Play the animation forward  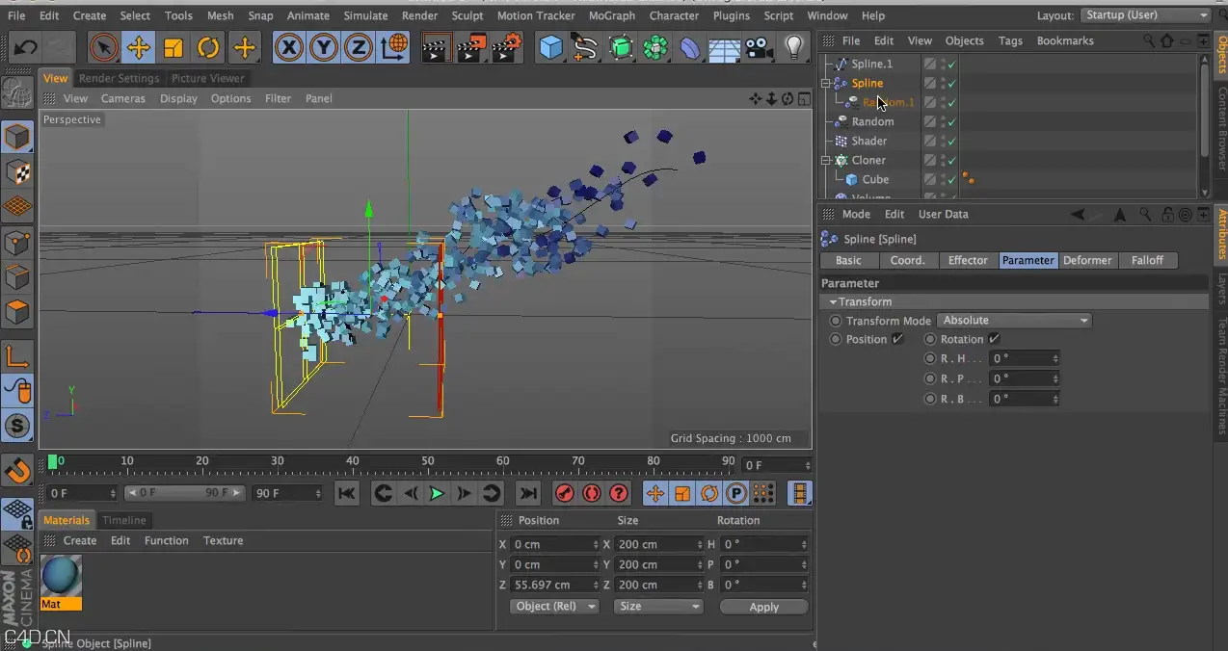click(x=437, y=493)
